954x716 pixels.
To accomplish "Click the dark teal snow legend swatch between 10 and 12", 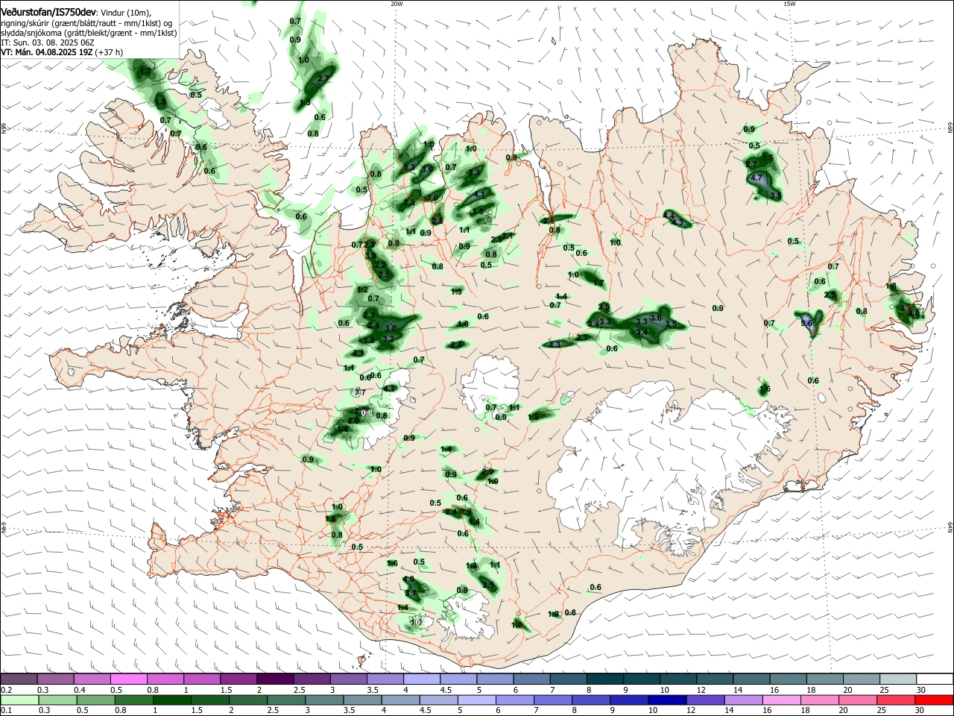I will 677,679.
